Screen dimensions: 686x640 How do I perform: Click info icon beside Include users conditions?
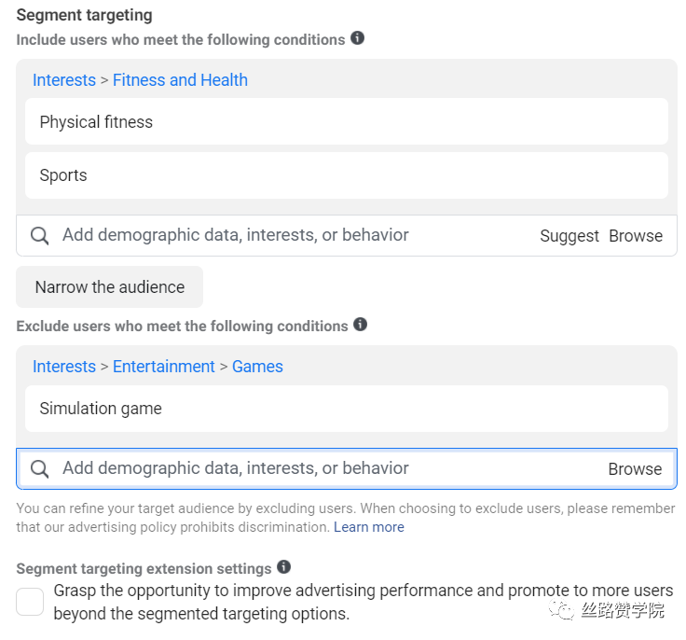click(357, 38)
